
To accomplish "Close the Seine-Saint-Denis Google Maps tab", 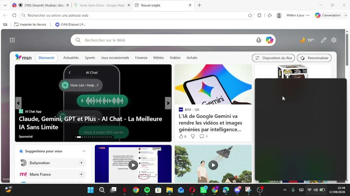I will click(x=128, y=5).
